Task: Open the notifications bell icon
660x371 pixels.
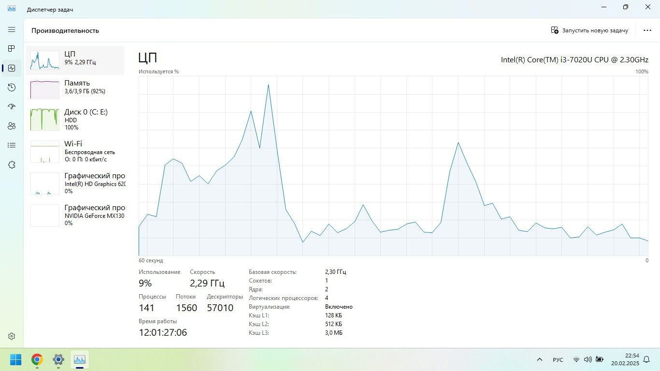Action: coord(646,359)
